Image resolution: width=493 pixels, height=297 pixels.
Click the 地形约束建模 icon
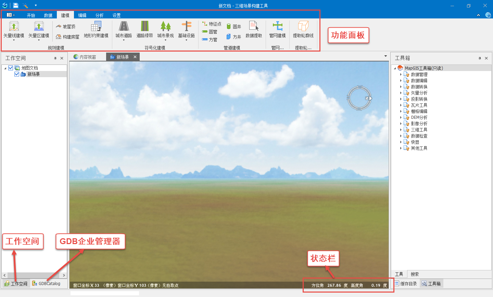pos(96,27)
